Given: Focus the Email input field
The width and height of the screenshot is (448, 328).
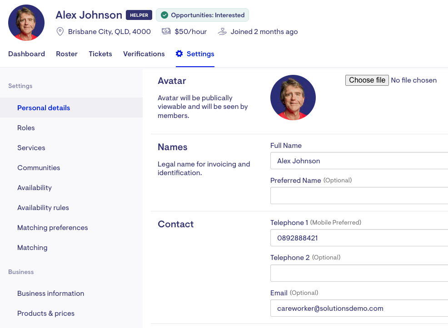Looking at the screenshot, I should [359, 308].
